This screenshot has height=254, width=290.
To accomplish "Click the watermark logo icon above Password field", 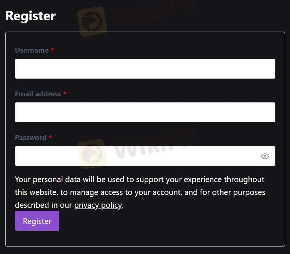I will (91, 152).
